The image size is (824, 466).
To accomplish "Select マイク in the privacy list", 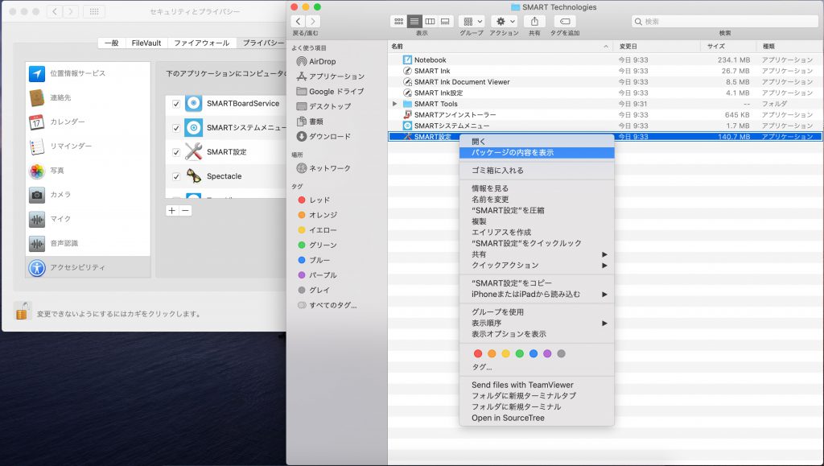I will tap(88, 219).
